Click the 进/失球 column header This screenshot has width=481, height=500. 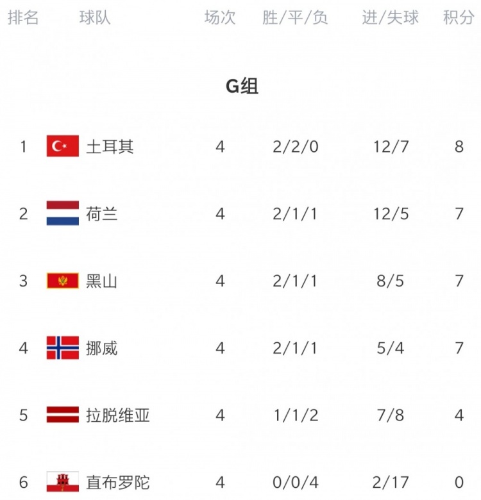tap(390, 17)
